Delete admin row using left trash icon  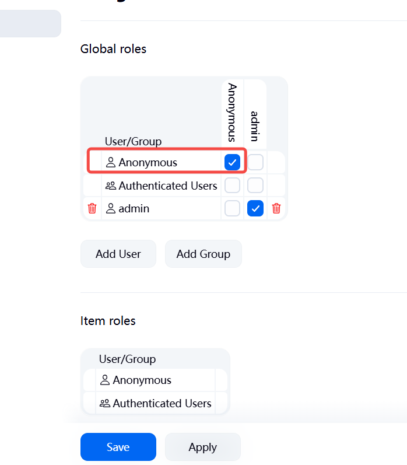[x=92, y=208]
